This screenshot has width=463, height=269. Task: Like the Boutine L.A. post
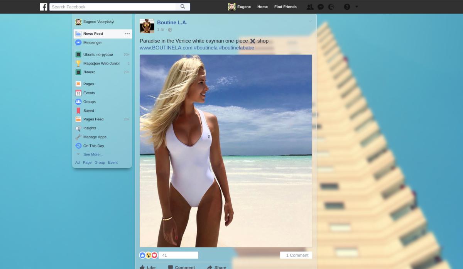coord(147,267)
